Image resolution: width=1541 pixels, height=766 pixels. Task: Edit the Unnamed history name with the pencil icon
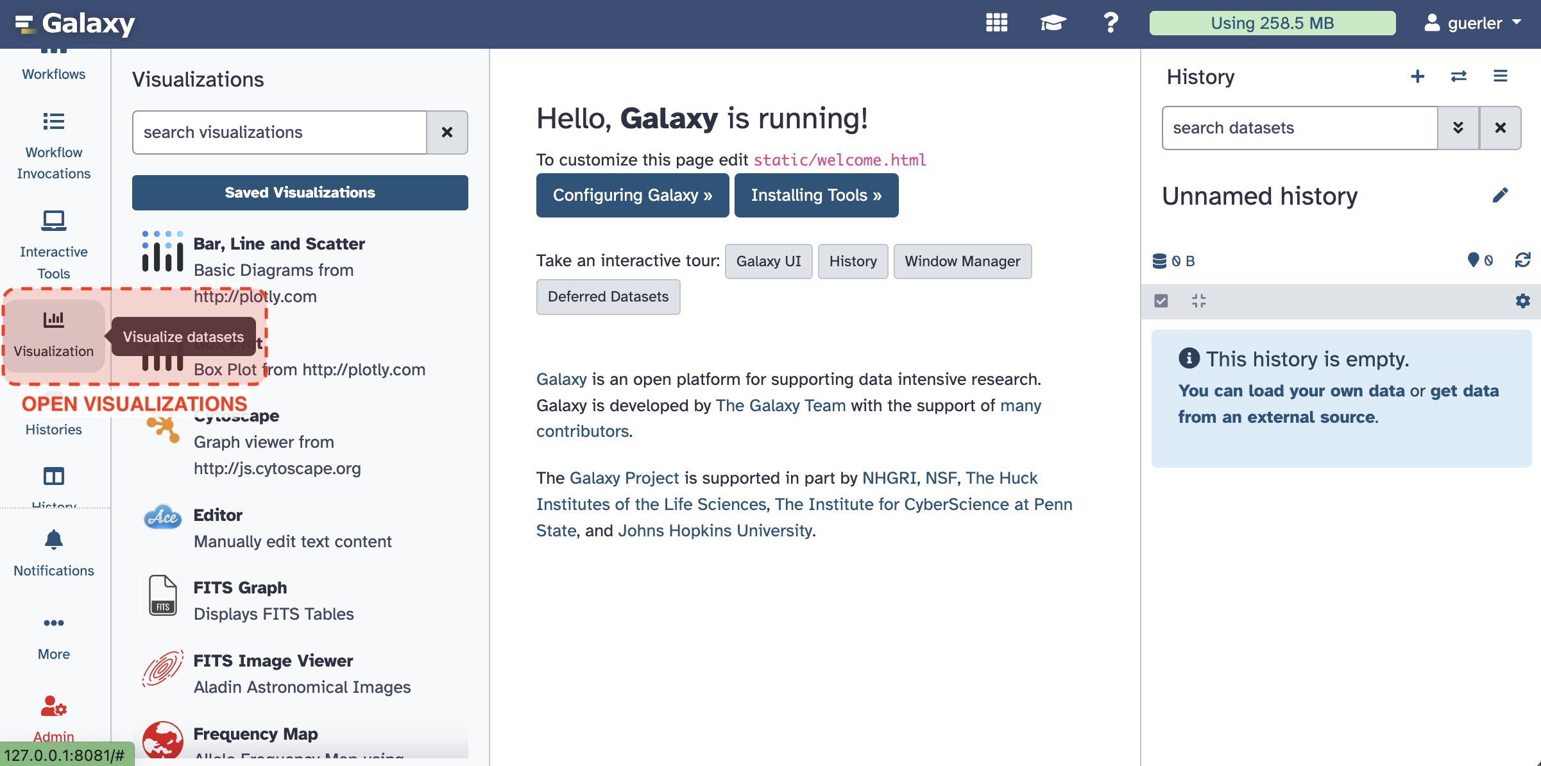1500,195
